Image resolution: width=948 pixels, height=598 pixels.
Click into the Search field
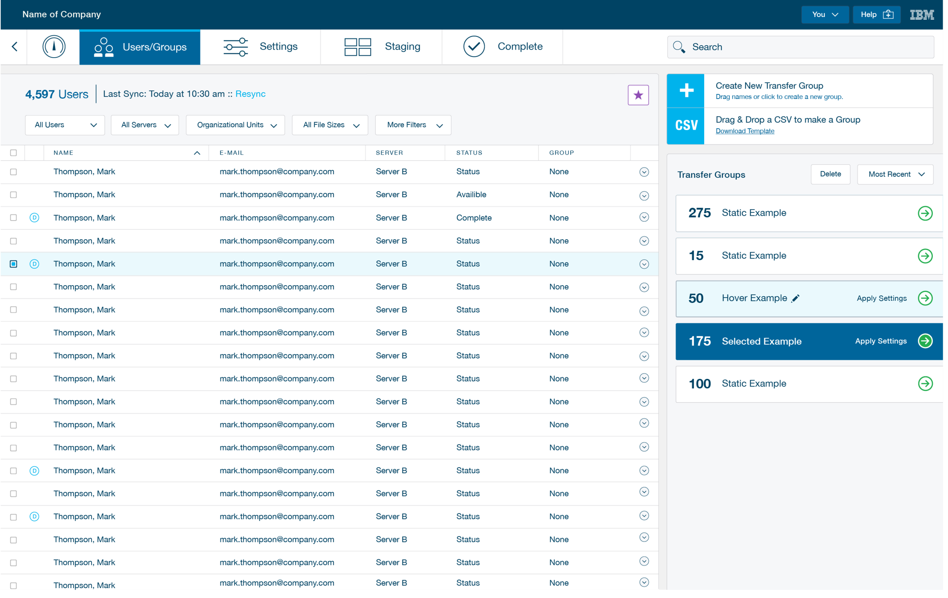click(x=800, y=47)
